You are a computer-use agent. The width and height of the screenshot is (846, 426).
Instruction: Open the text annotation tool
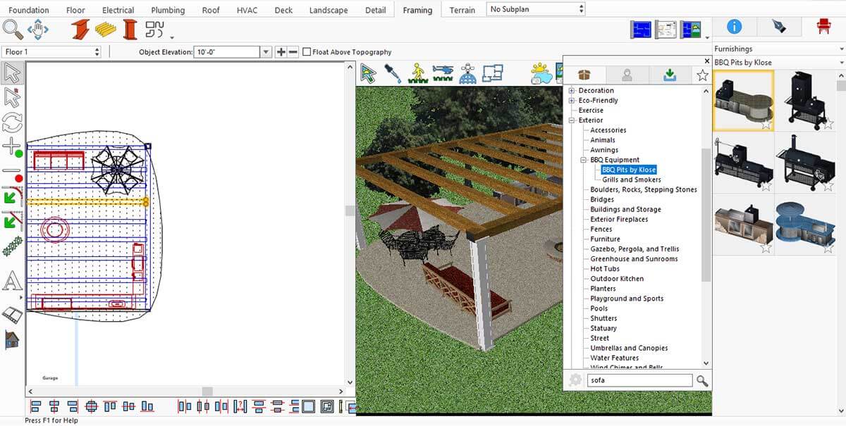(13, 282)
